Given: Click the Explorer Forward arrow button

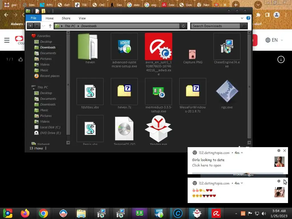Looking at the screenshot, I should tap(37, 26).
